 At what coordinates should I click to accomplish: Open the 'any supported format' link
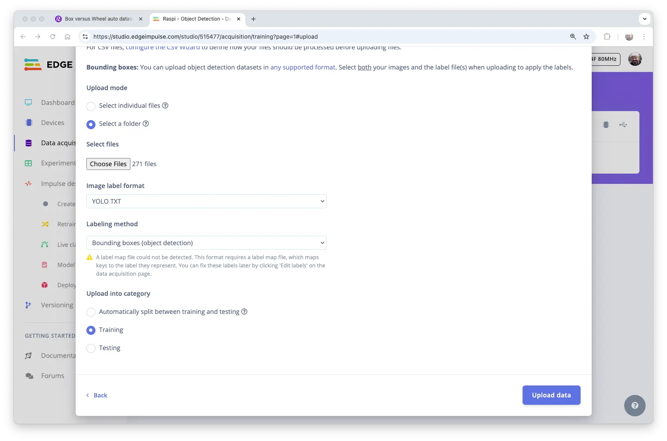302,67
